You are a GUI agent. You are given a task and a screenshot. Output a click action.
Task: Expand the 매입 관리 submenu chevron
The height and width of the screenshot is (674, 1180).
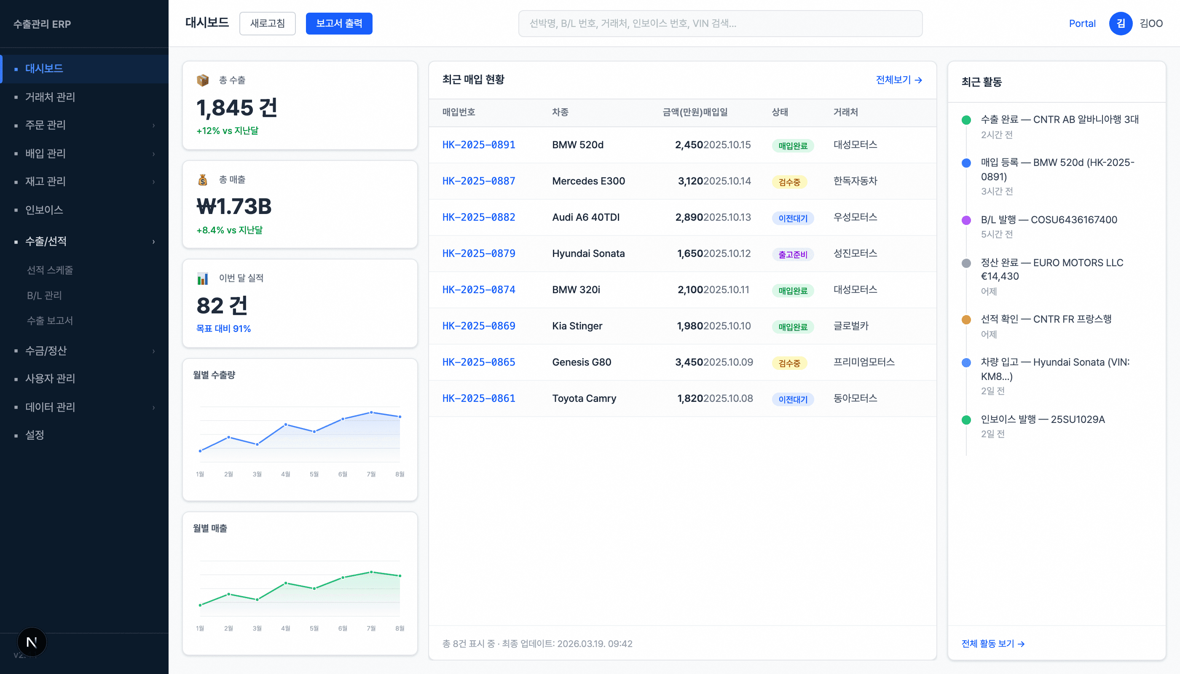tap(153, 153)
